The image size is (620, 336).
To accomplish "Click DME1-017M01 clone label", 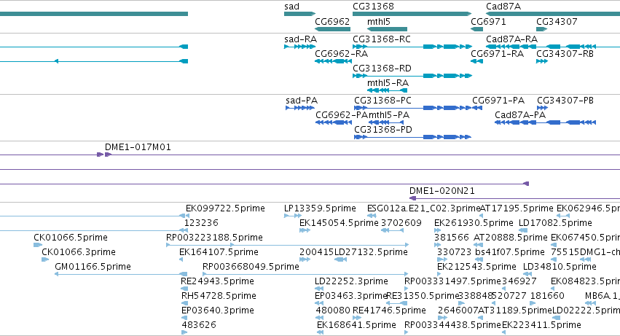I will point(138,147).
